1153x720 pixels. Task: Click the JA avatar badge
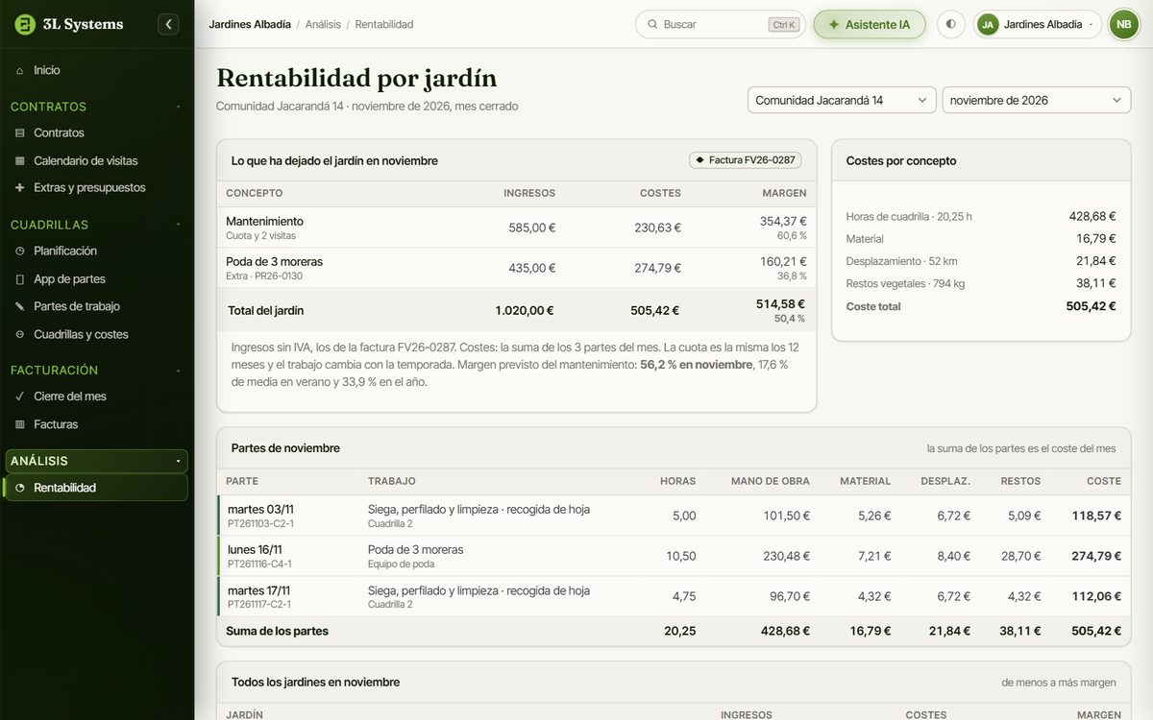(988, 24)
